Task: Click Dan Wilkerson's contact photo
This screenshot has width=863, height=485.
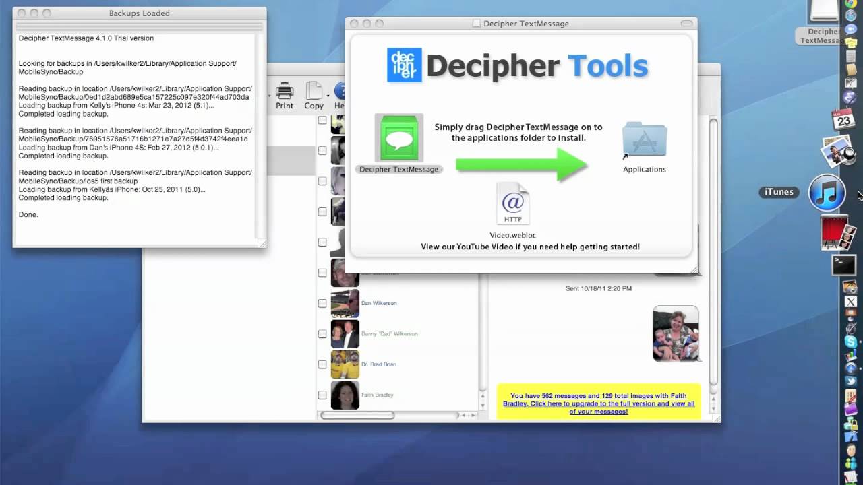Action: click(345, 303)
